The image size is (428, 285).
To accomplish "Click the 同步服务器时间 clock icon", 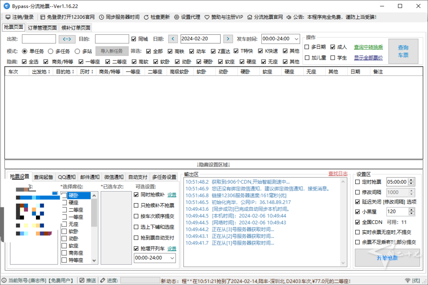I will click(101, 17).
